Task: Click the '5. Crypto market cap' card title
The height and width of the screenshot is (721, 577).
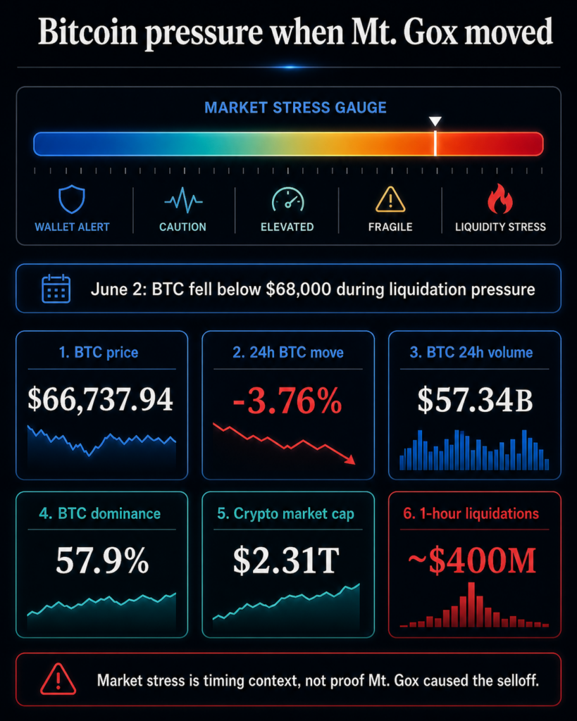Action: [286, 513]
